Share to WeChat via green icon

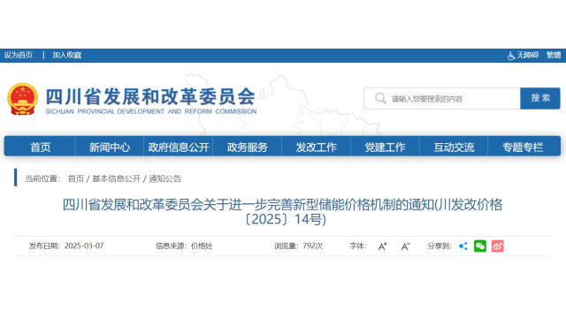coord(480,246)
